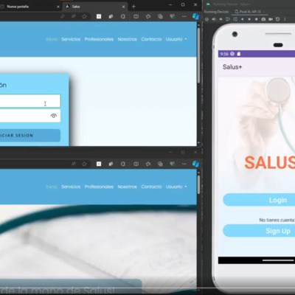Focus the first login input field

[x=30, y=101]
